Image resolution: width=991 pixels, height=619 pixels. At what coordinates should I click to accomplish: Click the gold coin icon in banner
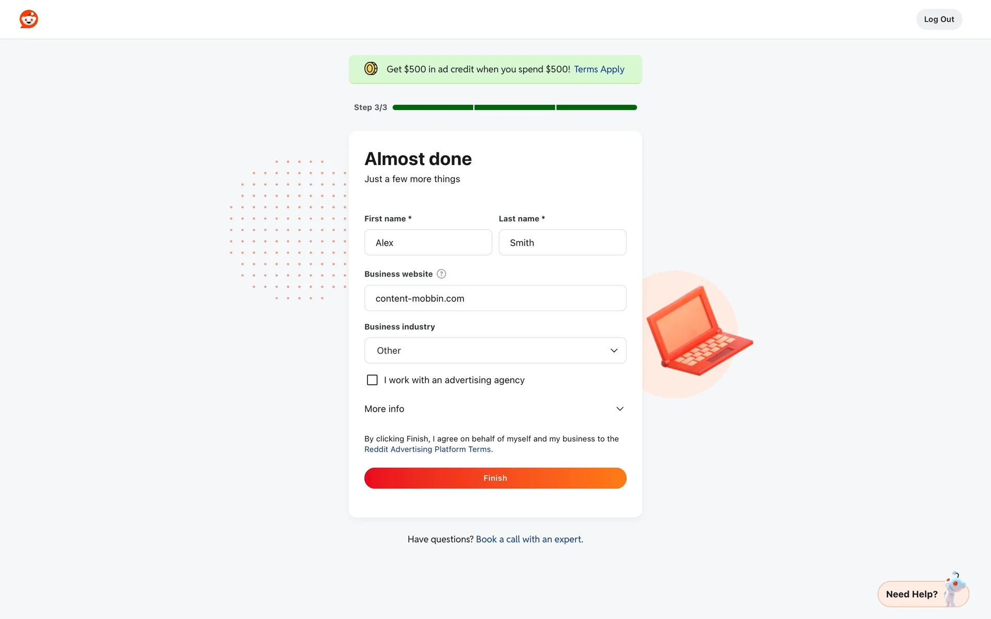[x=371, y=69]
